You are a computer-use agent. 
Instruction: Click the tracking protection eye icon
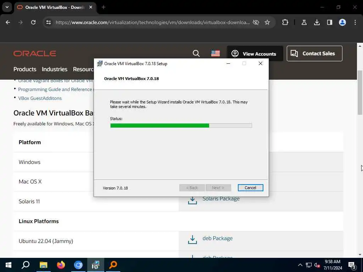tap(256, 22)
